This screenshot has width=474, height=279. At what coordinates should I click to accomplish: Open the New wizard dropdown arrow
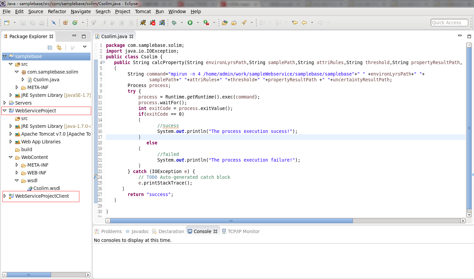[x=15, y=23]
